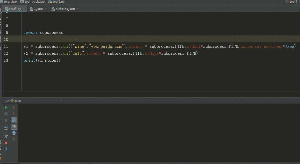Click the "calc" string on line 12
Viewport: 300px width, 164px height.
pos(77,53)
